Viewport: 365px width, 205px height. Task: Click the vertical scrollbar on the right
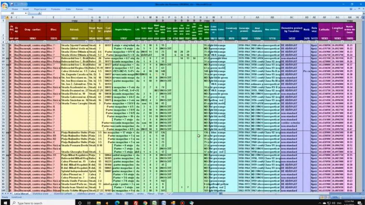pos(363,105)
